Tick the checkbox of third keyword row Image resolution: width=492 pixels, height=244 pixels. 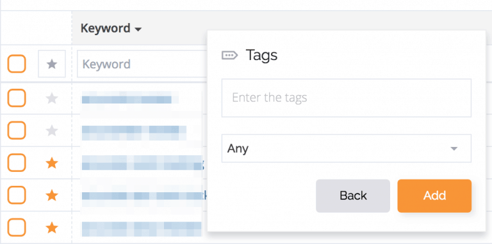pyautogui.click(x=17, y=163)
